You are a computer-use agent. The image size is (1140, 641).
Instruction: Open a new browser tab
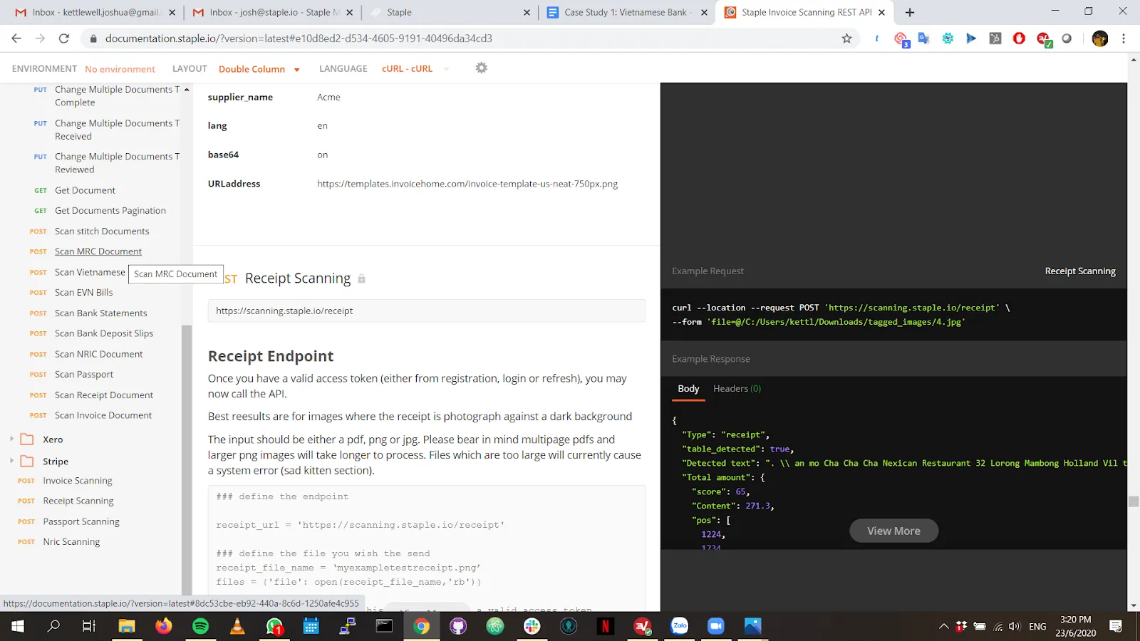pos(910,12)
